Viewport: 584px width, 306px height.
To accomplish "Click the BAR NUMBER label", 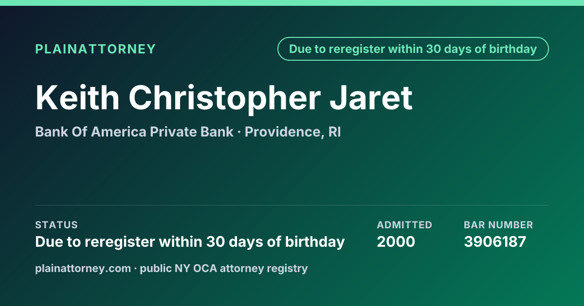I will tap(498, 225).
